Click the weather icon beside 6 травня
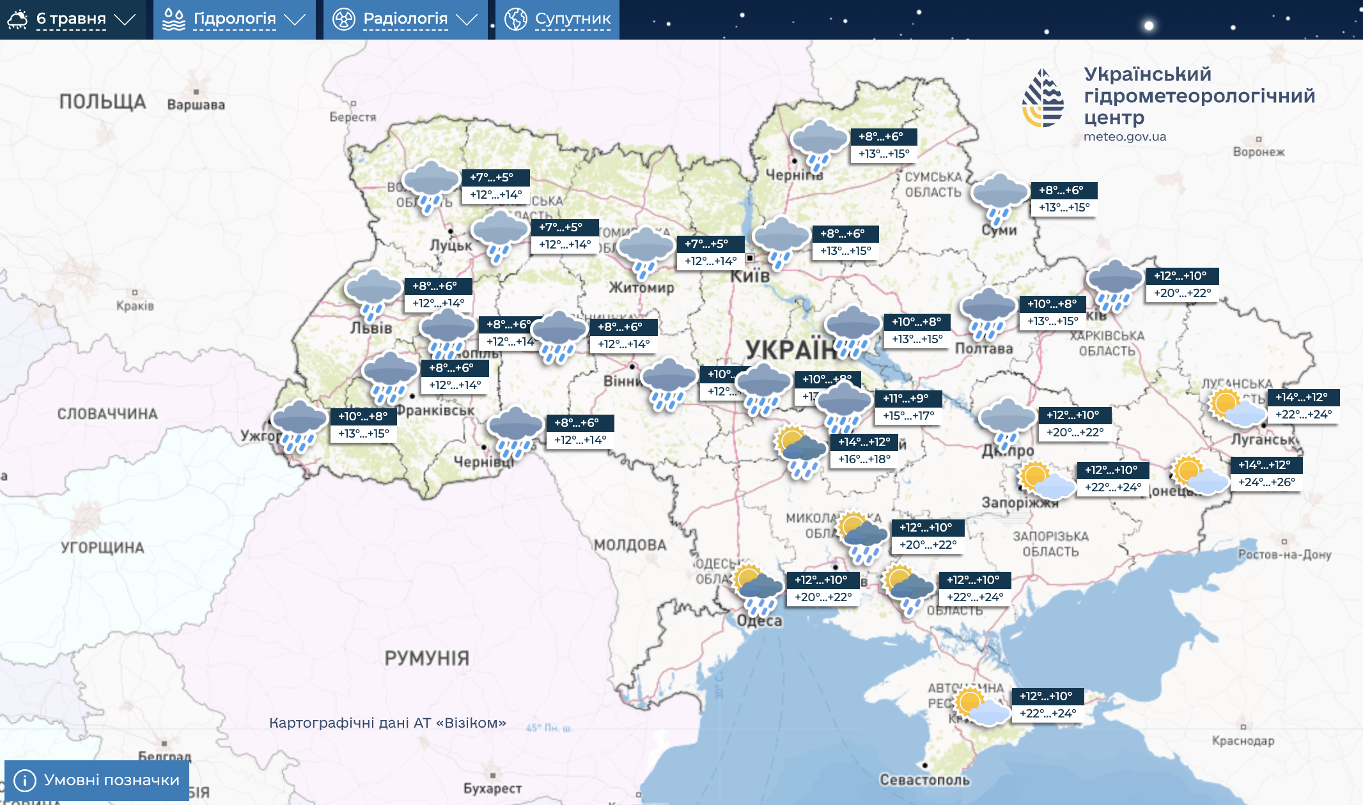This screenshot has width=1363, height=805. [17, 19]
